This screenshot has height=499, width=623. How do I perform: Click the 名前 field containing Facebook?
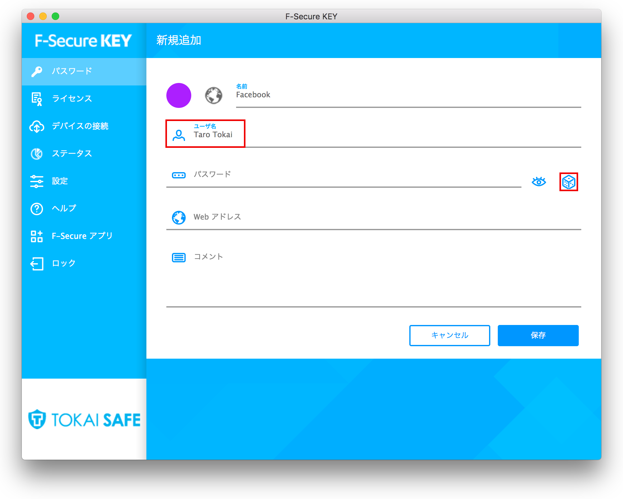tap(408, 95)
